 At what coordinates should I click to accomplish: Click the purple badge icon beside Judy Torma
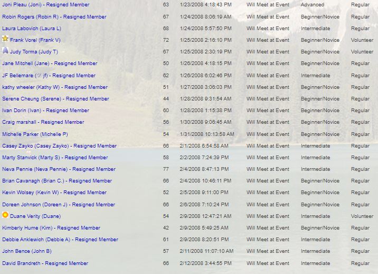(x=5, y=51)
